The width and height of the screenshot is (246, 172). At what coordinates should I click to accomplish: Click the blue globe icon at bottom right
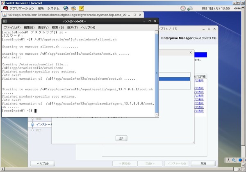point(240,160)
